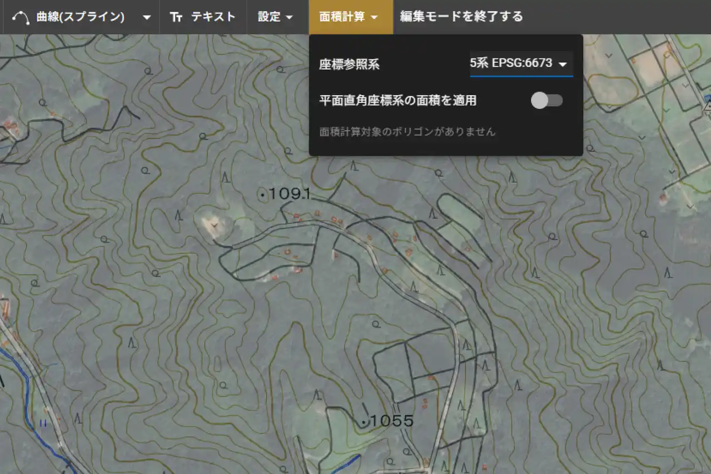Click the dot marker left of 1055
Image resolution: width=711 pixels, height=474 pixels.
(364, 423)
